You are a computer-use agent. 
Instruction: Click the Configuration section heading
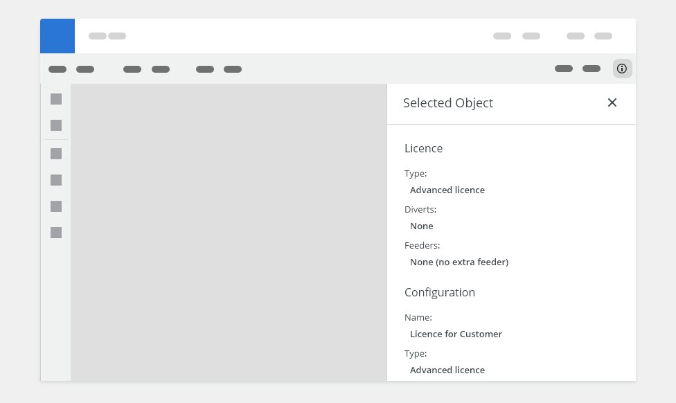[x=440, y=292]
